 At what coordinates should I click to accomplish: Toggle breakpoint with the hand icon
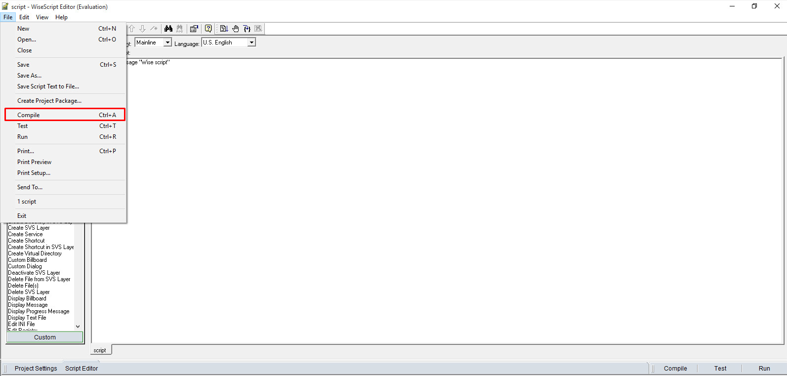coord(236,29)
